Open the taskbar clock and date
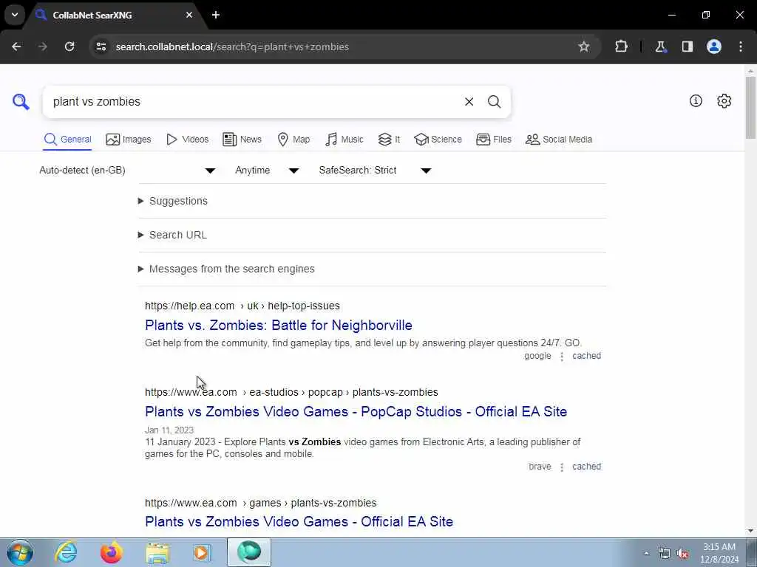Image resolution: width=757 pixels, height=567 pixels. [x=719, y=553]
